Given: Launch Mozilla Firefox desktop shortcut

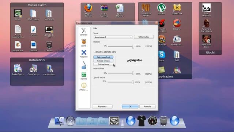Looking at the screenshot, I should point(88,11).
